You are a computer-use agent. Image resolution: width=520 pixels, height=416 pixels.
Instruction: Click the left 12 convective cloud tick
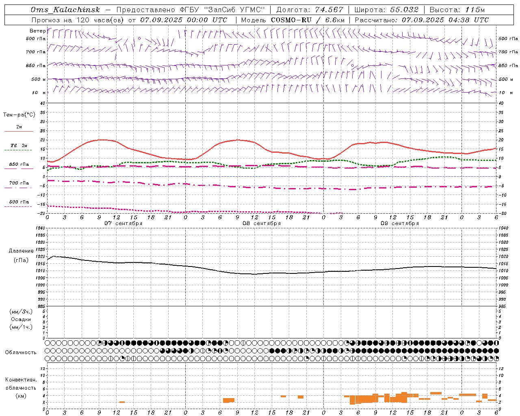pos(43,368)
